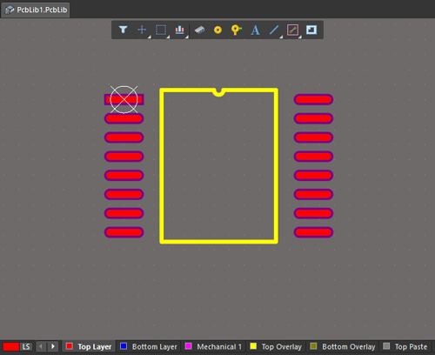Select the snap/move crosshair tool

point(142,30)
